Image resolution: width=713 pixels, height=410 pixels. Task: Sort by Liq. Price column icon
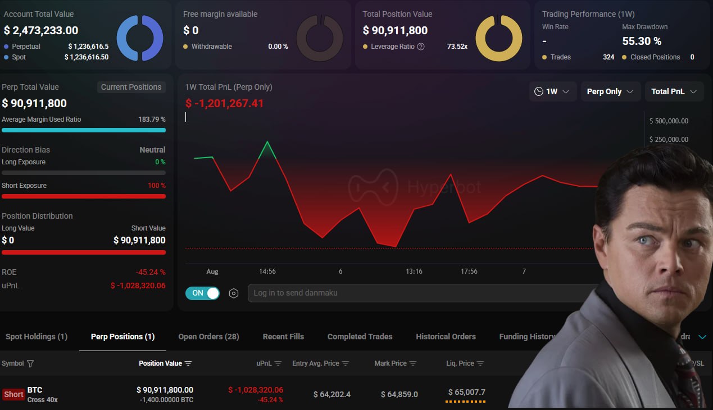tap(480, 363)
